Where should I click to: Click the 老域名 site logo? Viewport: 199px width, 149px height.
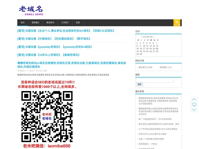[x=31, y=10]
